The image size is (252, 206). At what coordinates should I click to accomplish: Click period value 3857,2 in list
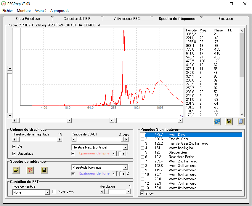click(191, 34)
